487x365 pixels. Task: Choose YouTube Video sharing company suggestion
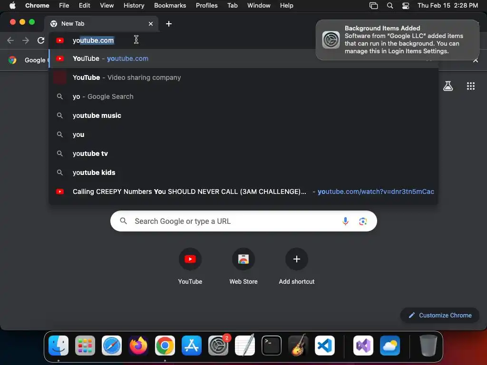click(243, 77)
